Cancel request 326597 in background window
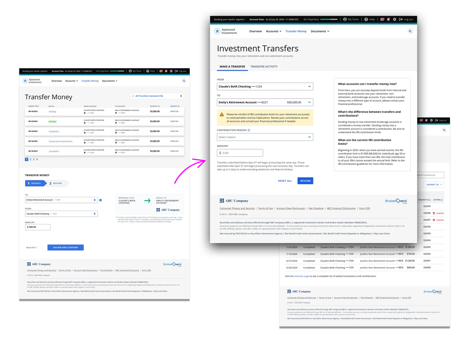 (438, 220)
